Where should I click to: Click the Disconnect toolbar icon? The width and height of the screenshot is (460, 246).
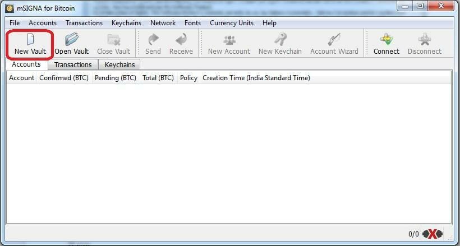tap(425, 39)
